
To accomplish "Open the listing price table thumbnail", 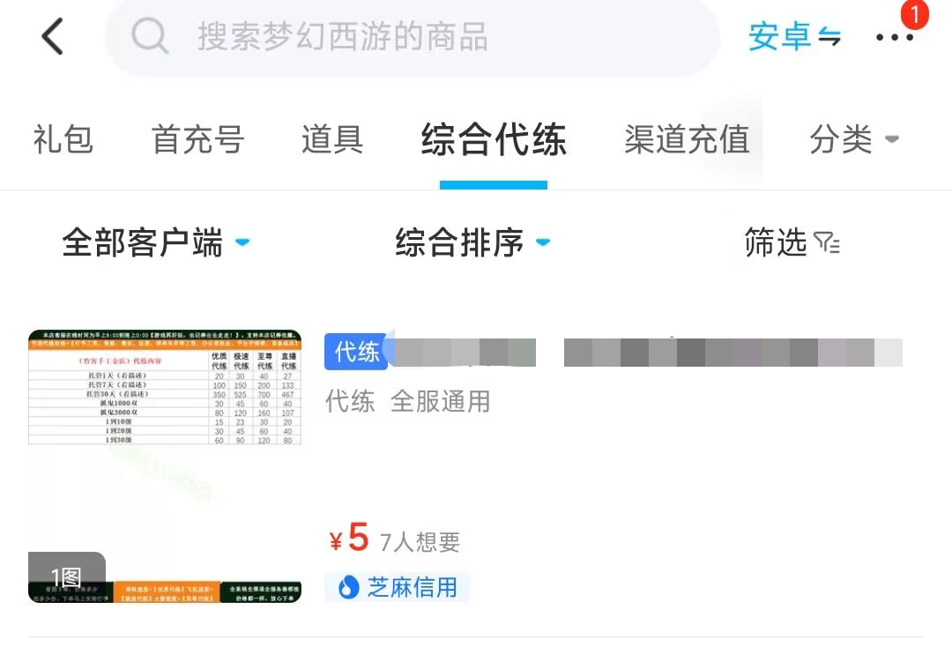I will pos(165,466).
